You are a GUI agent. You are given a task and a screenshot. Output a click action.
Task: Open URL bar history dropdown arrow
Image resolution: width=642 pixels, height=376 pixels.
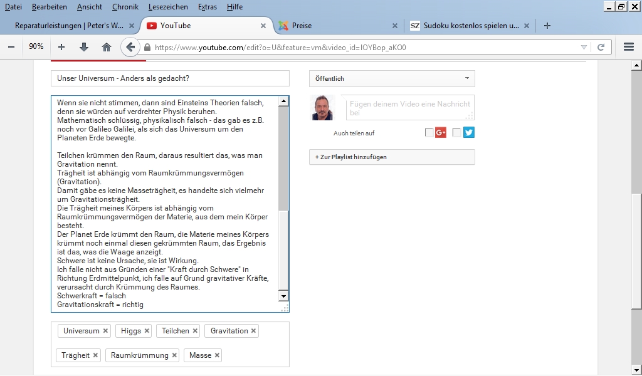coord(584,47)
